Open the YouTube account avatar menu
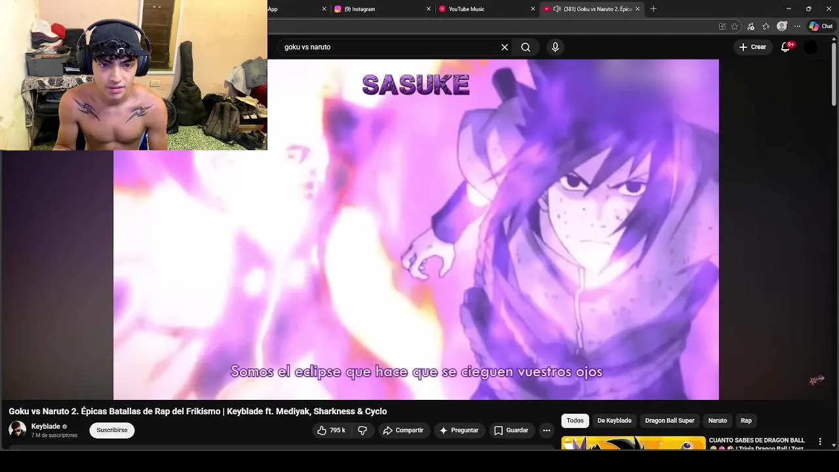Viewport: 839px width, 472px height. (811, 47)
